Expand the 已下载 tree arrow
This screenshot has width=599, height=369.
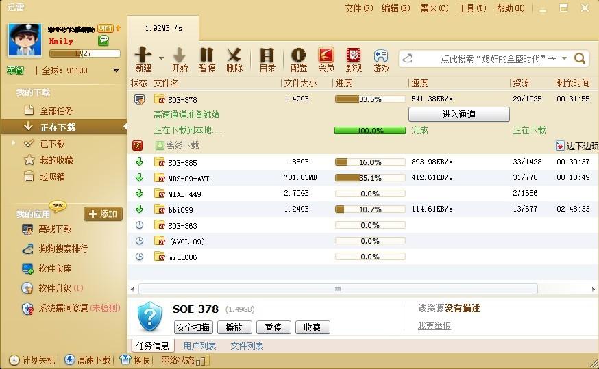[x=14, y=143]
